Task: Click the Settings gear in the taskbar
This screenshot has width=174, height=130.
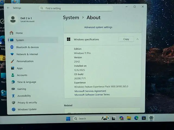Action: click(x=151, y=118)
